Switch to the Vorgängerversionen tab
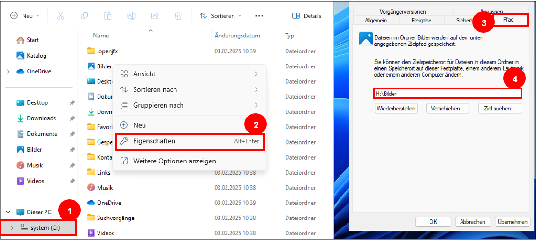Screen dimensions: 536x241 pos(403,12)
